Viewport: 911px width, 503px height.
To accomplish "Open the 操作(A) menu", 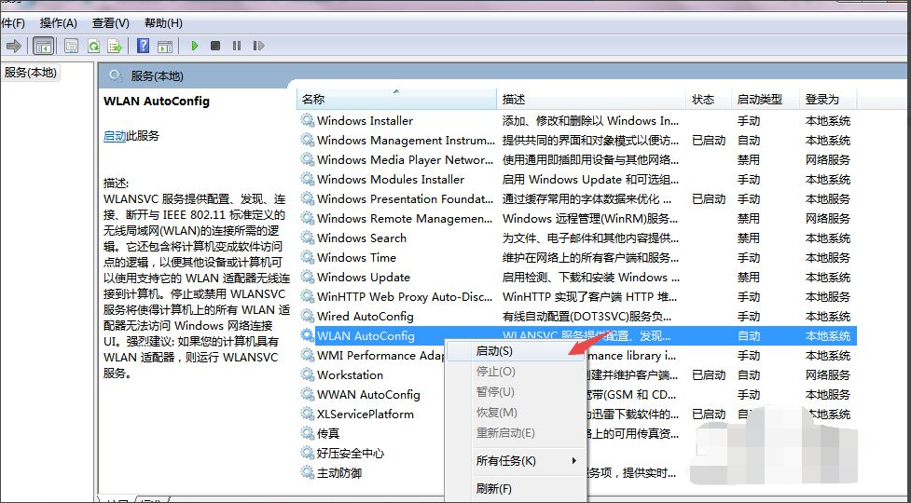I will click(59, 22).
